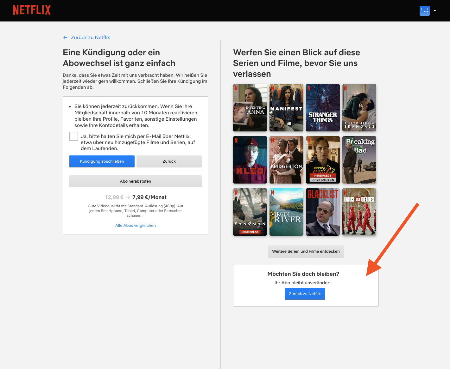Open the Sandman poster
Viewport: 450px width, 369px height.
tap(250, 212)
